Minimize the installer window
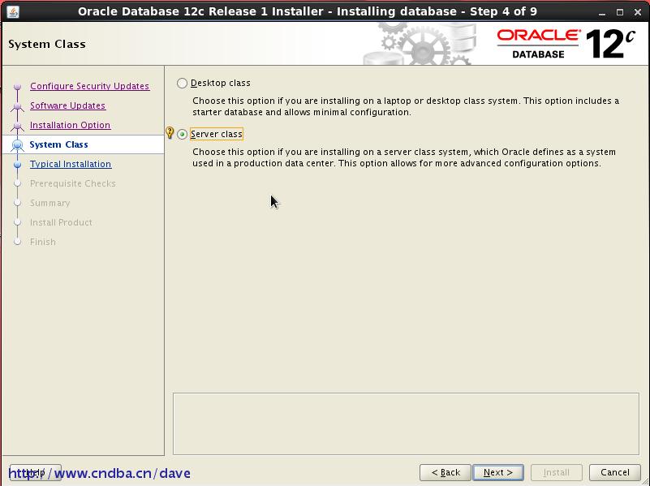Screen dimensions: 650x486 tap(602, 12)
